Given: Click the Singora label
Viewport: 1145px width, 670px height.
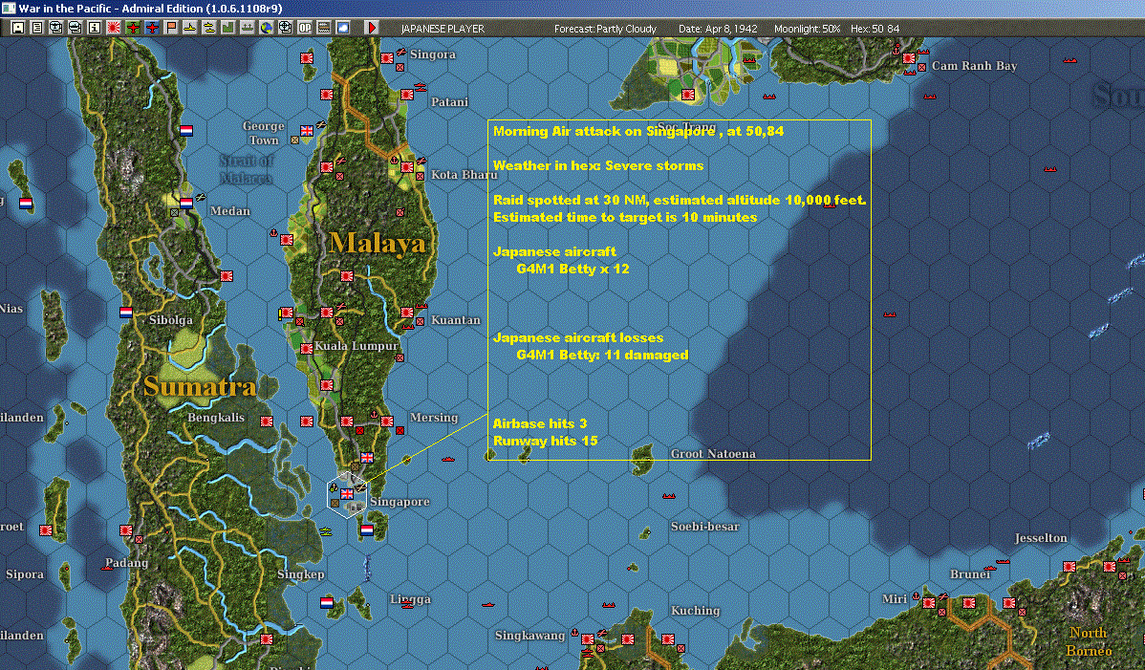Looking at the screenshot, I should [x=432, y=54].
